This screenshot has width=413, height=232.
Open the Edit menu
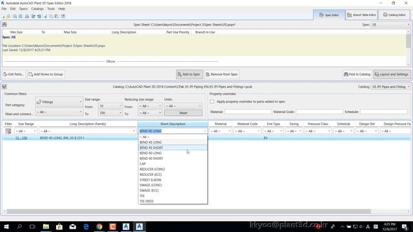click(x=13, y=8)
